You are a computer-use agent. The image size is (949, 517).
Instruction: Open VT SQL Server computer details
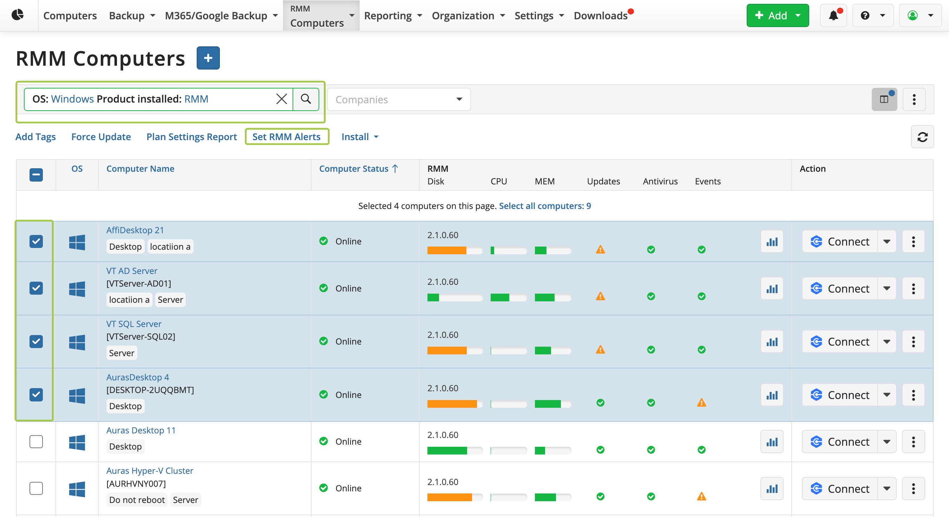tap(134, 323)
